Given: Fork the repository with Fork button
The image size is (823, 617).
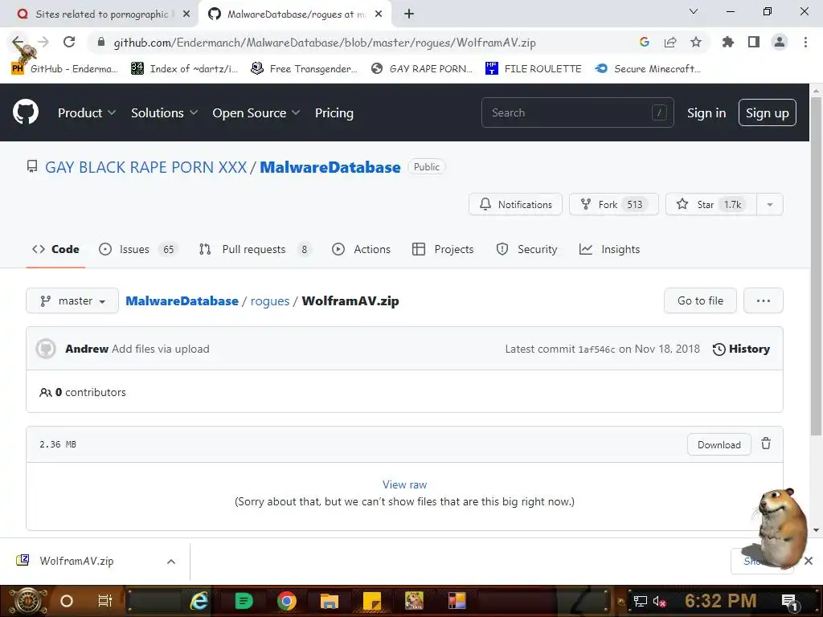Looking at the screenshot, I should pos(613,204).
